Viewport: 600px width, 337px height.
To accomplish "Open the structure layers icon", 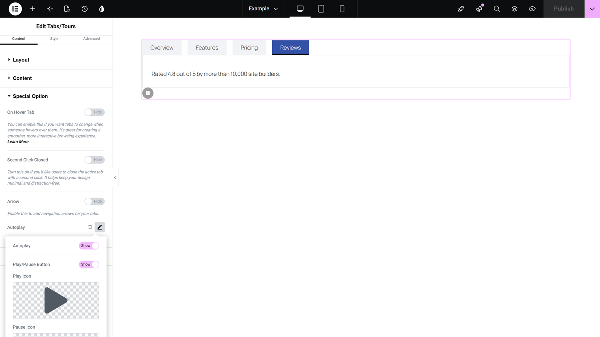I will point(514,9).
